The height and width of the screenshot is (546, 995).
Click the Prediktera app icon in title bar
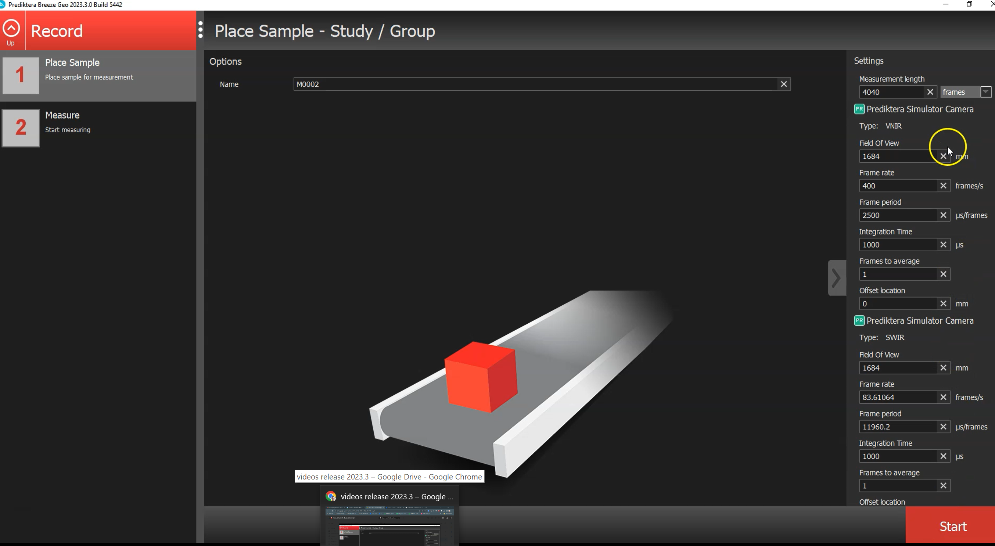tap(4, 4)
